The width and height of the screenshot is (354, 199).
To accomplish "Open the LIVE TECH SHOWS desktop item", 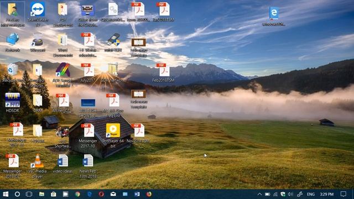I will click(x=88, y=108).
